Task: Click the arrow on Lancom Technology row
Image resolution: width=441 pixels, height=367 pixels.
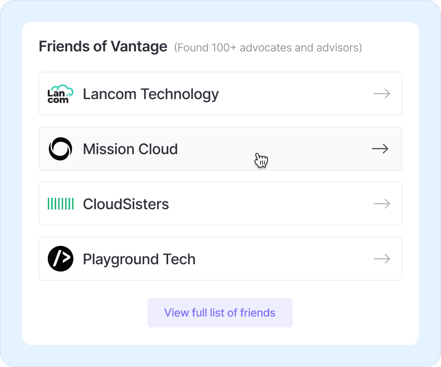Action: (382, 94)
